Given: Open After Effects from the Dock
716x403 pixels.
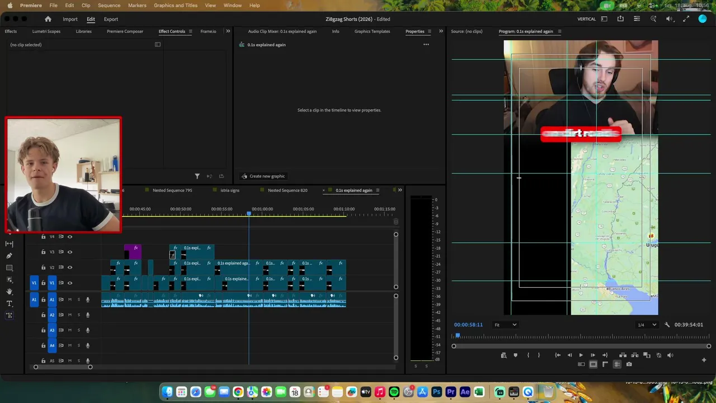Looking at the screenshot, I should [x=465, y=392].
